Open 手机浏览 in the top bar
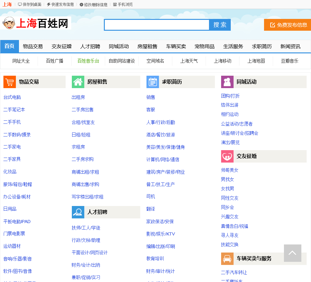This screenshot has height=282, width=311. point(123,5)
